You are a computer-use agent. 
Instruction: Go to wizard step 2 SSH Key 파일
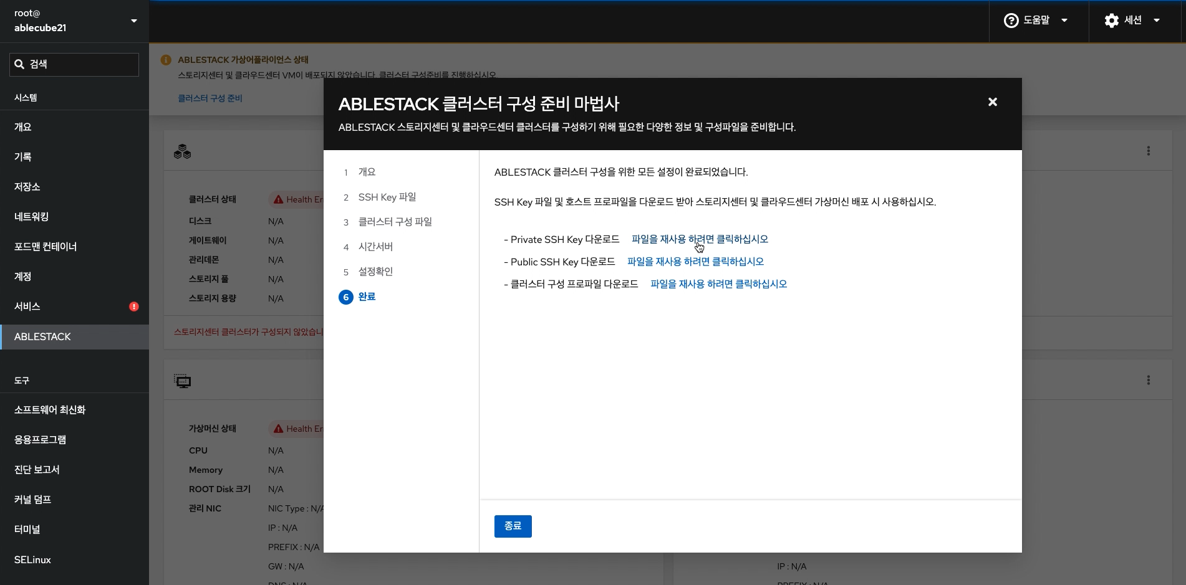(x=387, y=197)
